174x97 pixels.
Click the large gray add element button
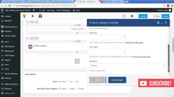point(77,61)
